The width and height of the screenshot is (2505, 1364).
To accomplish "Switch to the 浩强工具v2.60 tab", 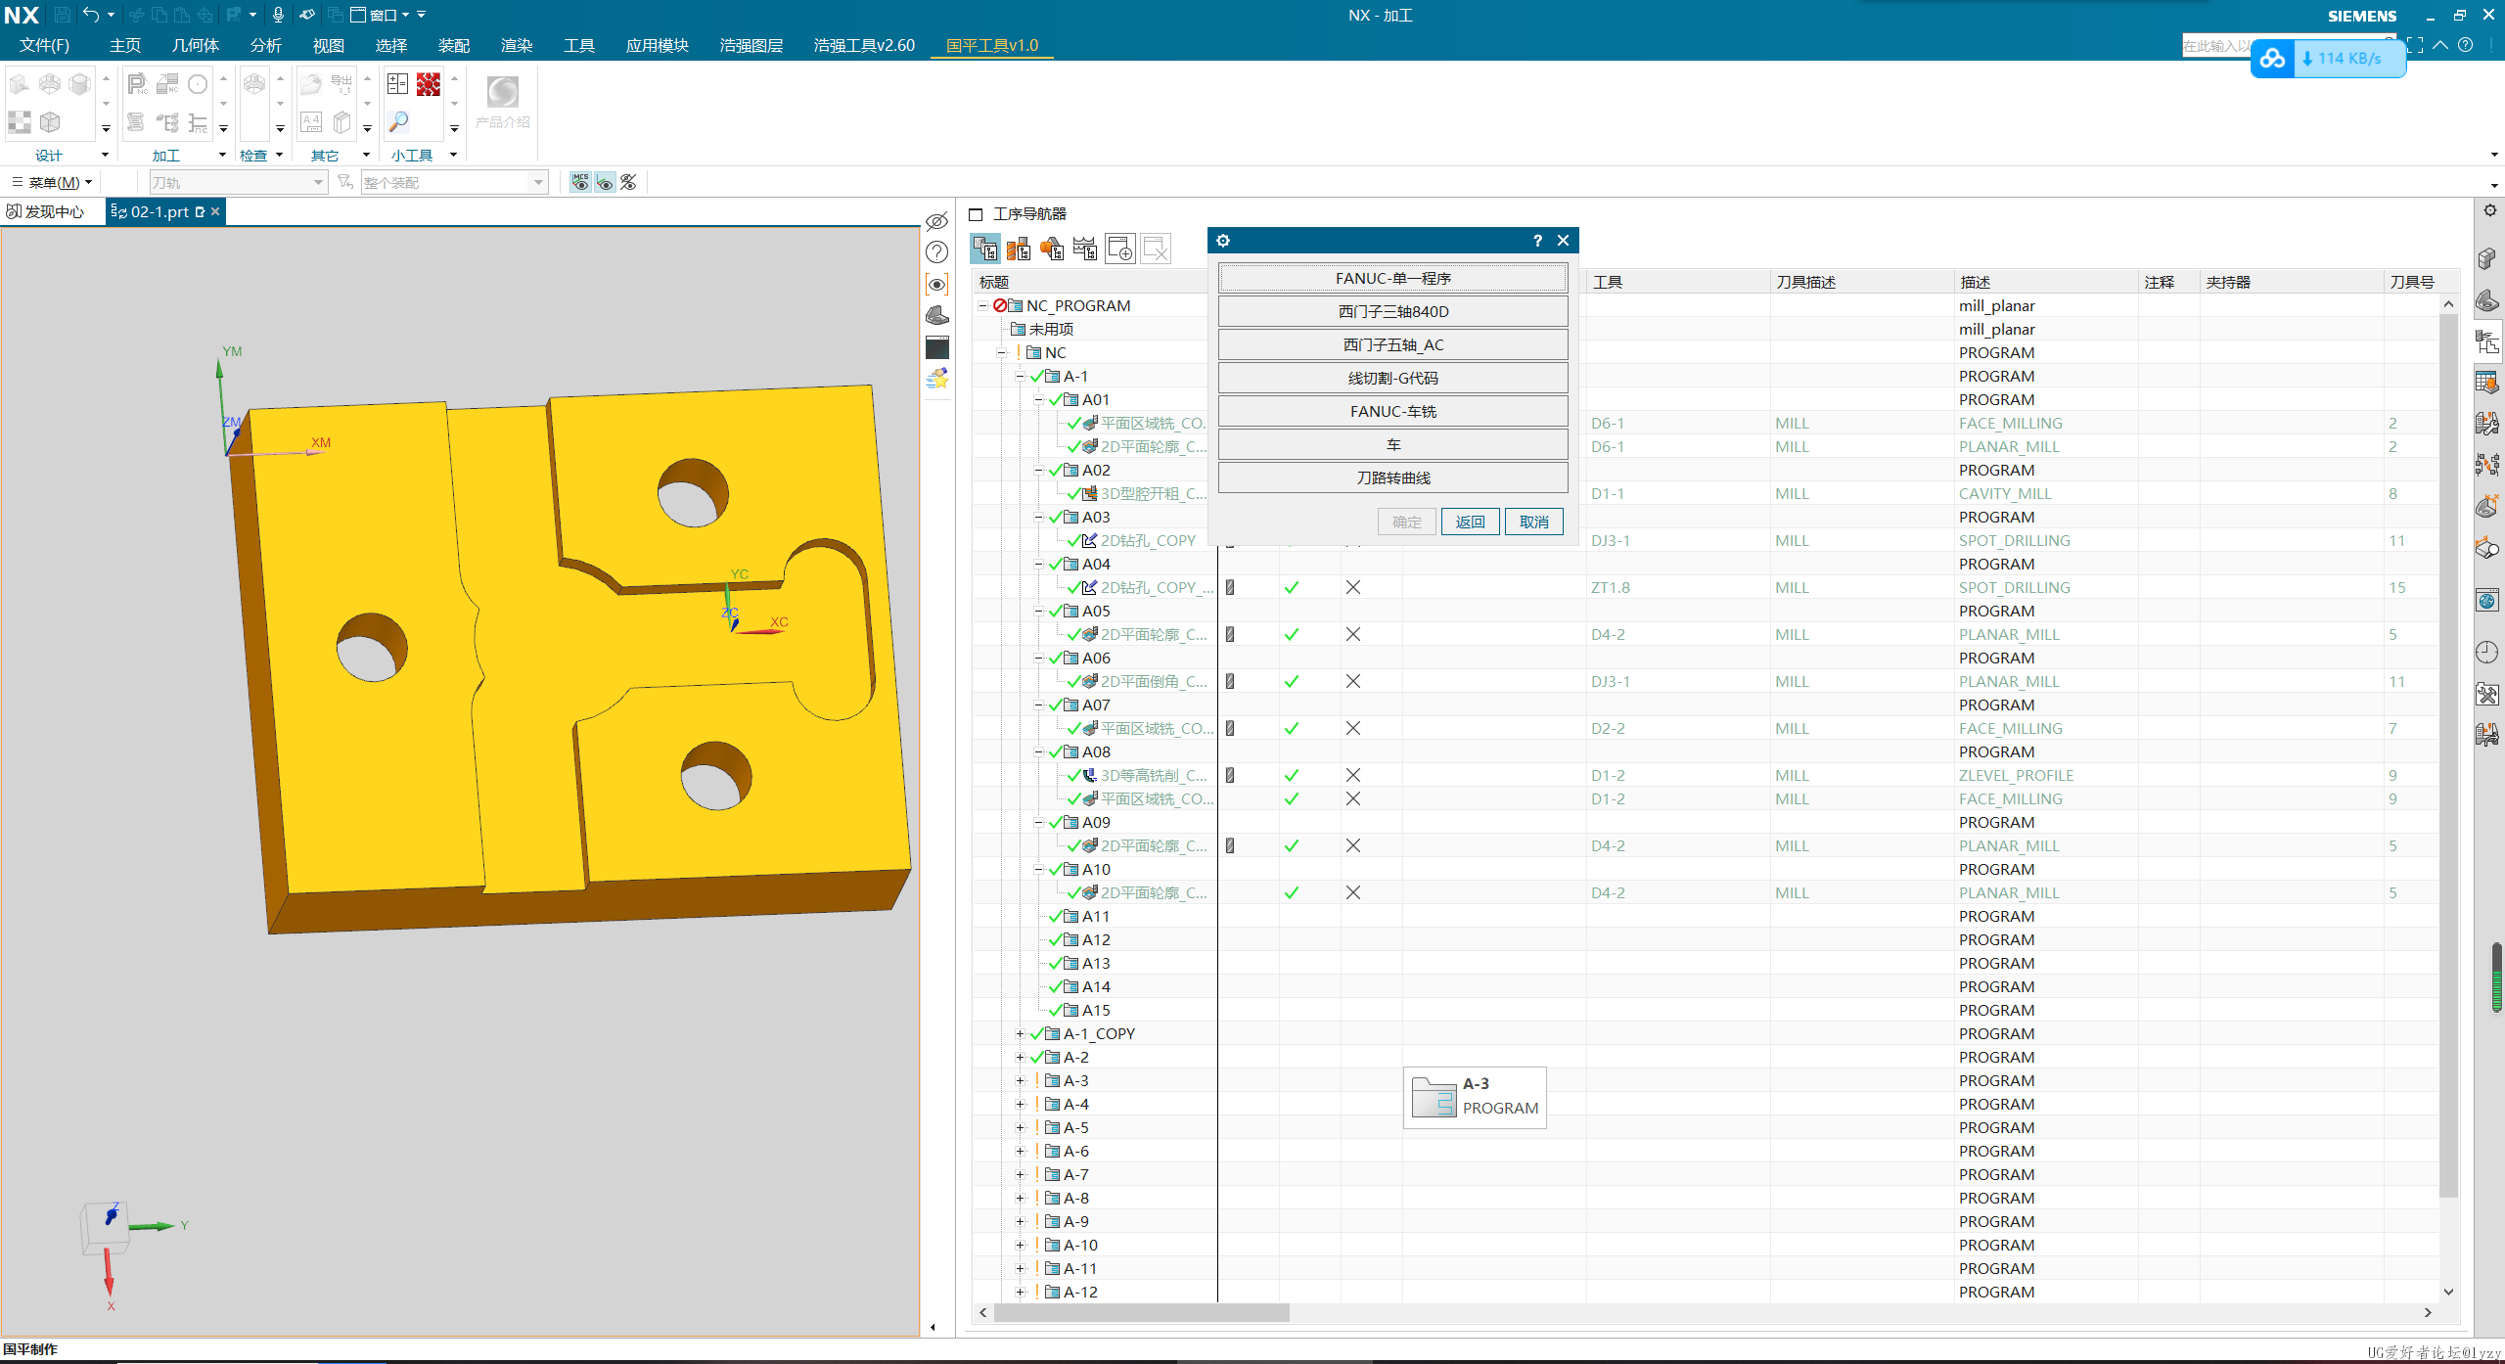I will point(864,46).
